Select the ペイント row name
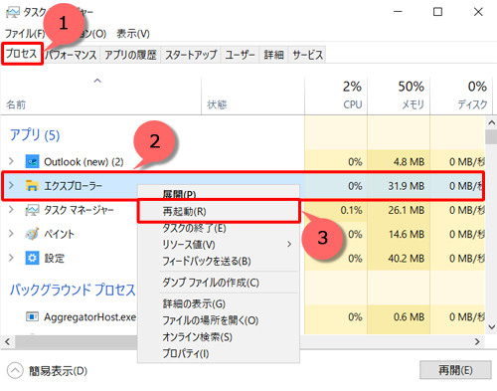The height and width of the screenshot is (391, 497). click(x=60, y=234)
